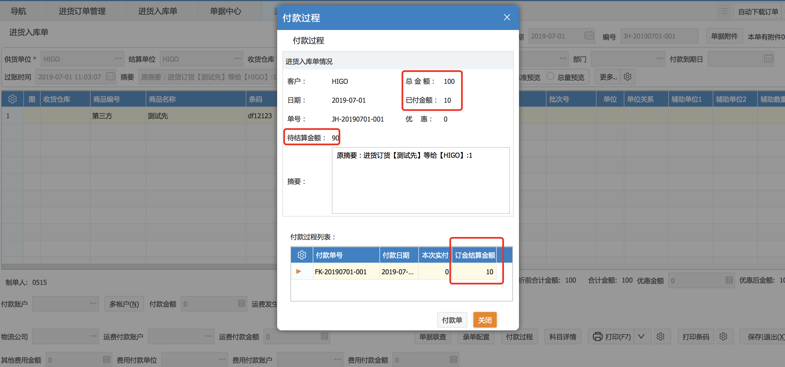This screenshot has width=785, height=367.
Task: Click calendar icon in 过账时间 field
Action: pyautogui.click(x=110, y=76)
